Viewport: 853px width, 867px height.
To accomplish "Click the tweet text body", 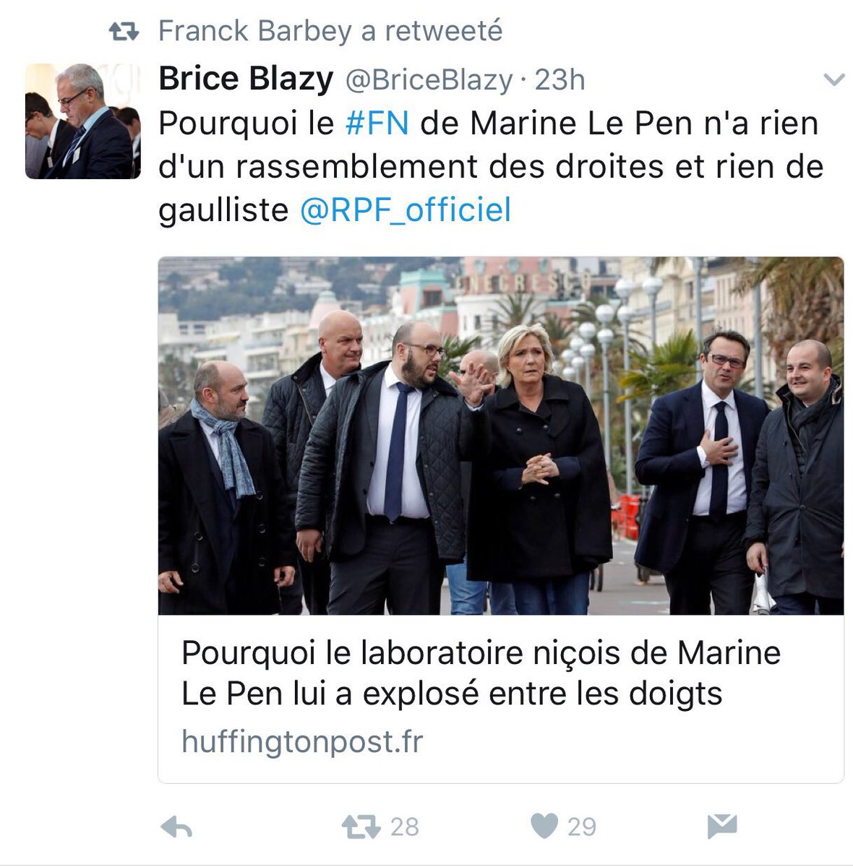I will (491, 167).
